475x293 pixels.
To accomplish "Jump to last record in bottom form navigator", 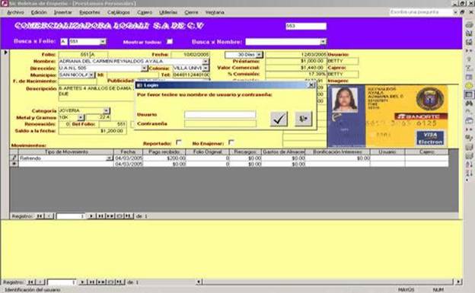I will click(x=91, y=282).
